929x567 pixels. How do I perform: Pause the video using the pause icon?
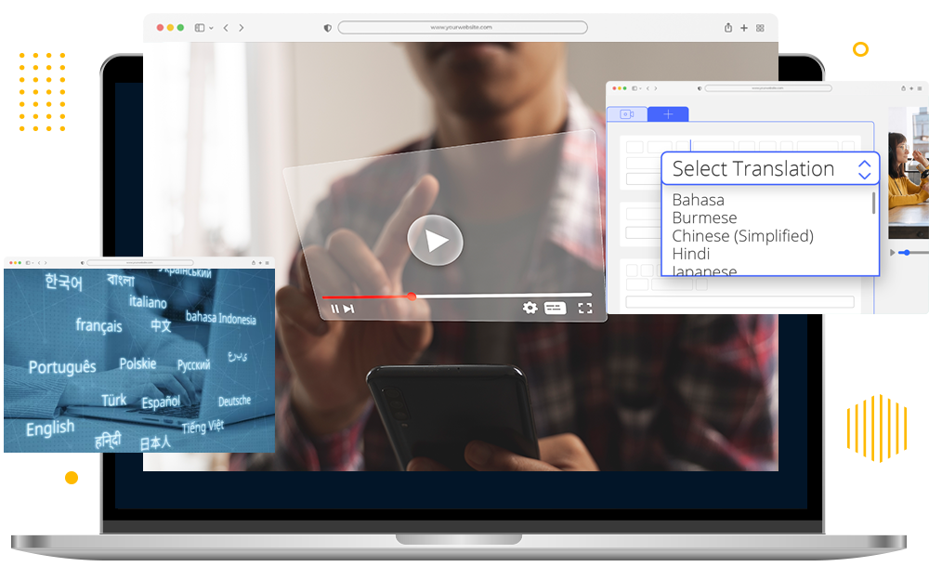tap(334, 309)
